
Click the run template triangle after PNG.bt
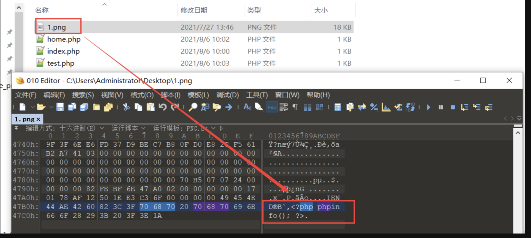[221, 128]
